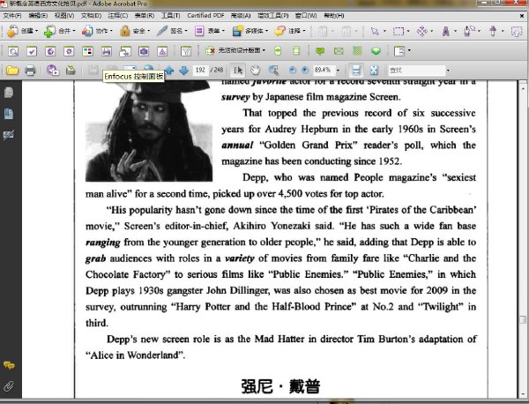Choose the dashed rectangle selection tool
The height and width of the screenshot is (404, 529).
[399, 32]
